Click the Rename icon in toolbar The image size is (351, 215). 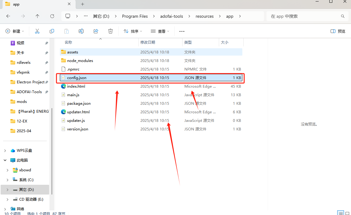coord(81,31)
